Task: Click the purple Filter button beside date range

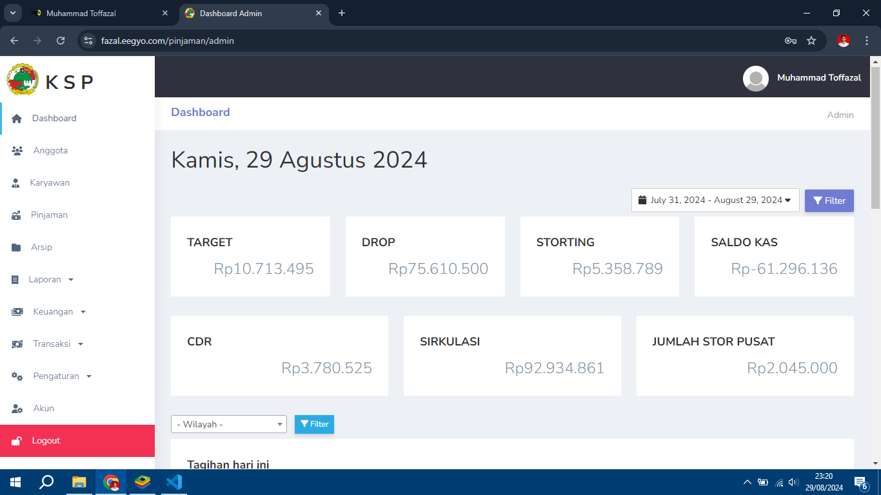Action: (x=829, y=200)
